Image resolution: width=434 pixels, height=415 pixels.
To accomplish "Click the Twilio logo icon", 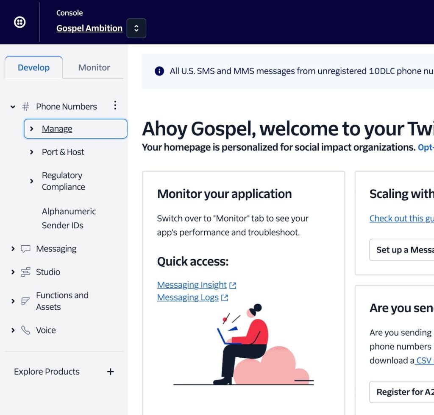I will tap(20, 22).
